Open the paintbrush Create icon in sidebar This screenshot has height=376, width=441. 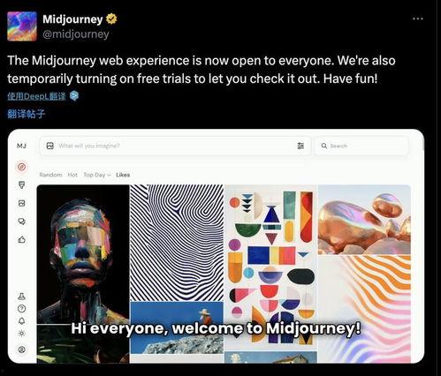tap(21, 185)
